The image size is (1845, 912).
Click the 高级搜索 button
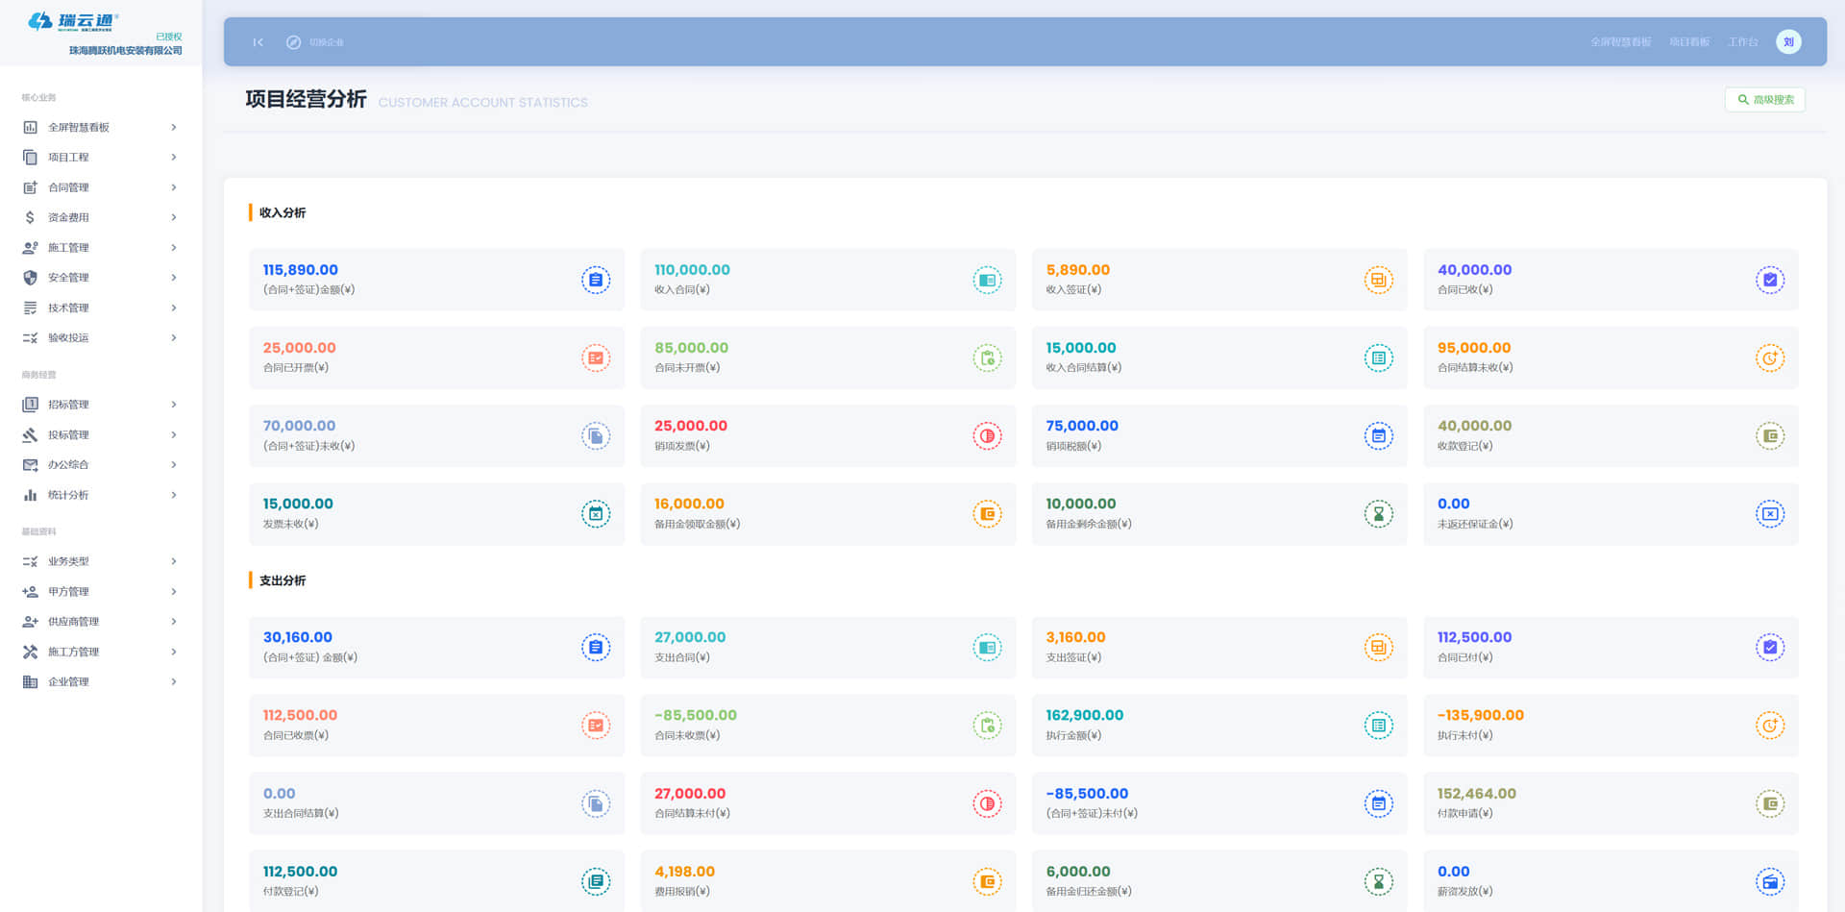point(1764,100)
